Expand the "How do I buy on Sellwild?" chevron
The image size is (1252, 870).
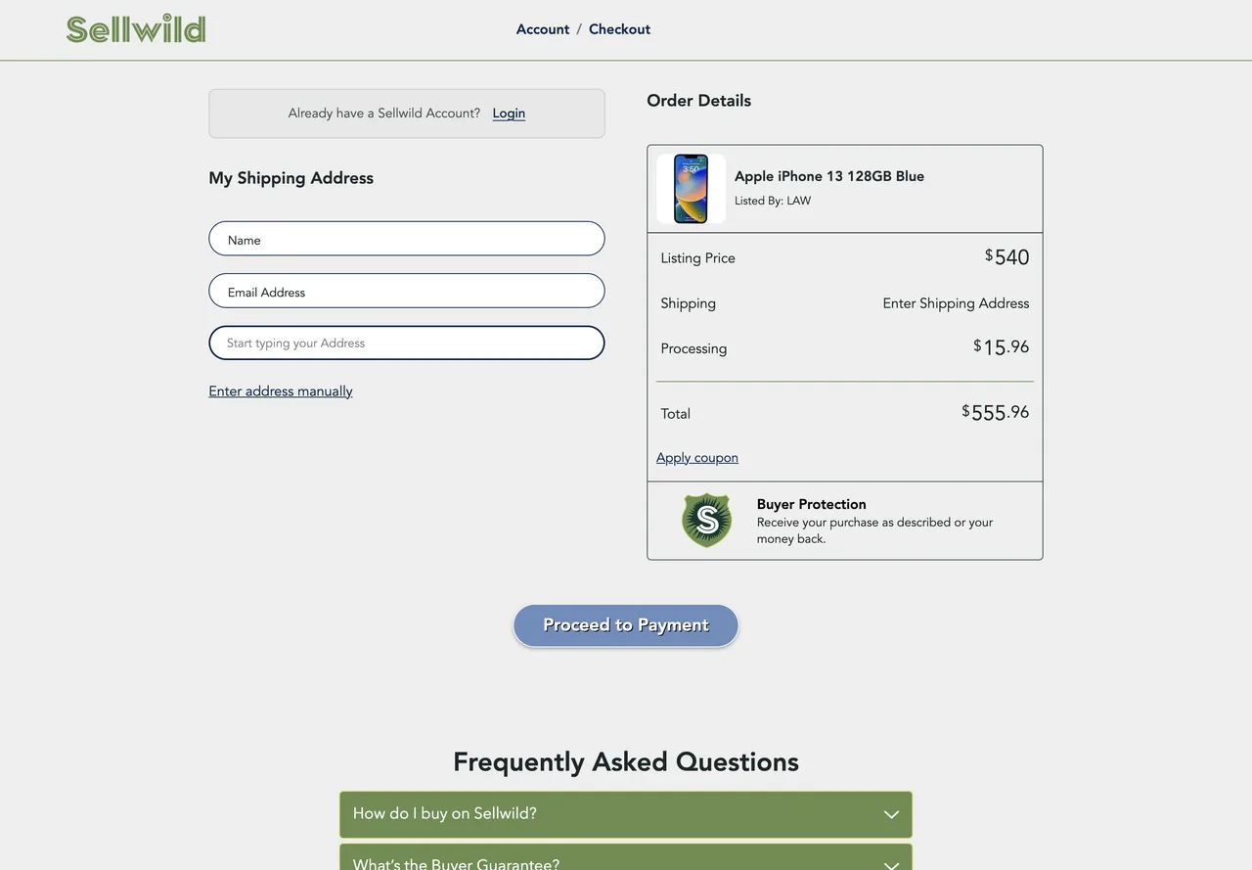pyautogui.click(x=891, y=814)
